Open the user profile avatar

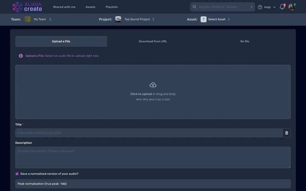(x=292, y=7)
